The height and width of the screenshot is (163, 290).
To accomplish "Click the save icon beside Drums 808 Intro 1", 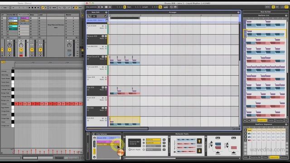I will point(107,20).
